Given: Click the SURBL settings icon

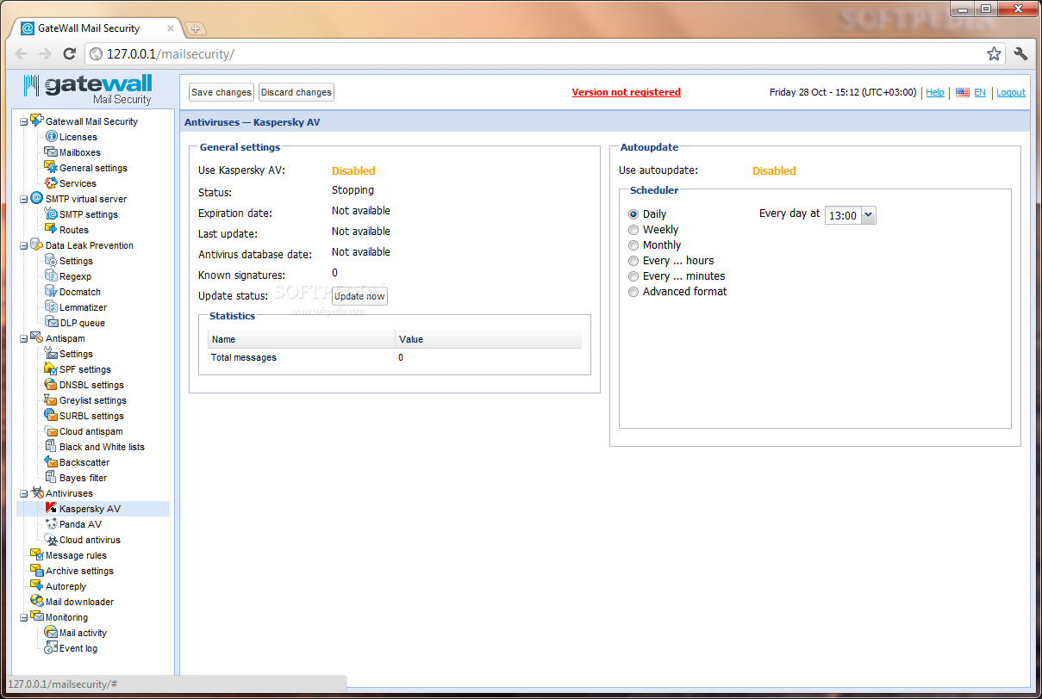Looking at the screenshot, I should point(51,416).
